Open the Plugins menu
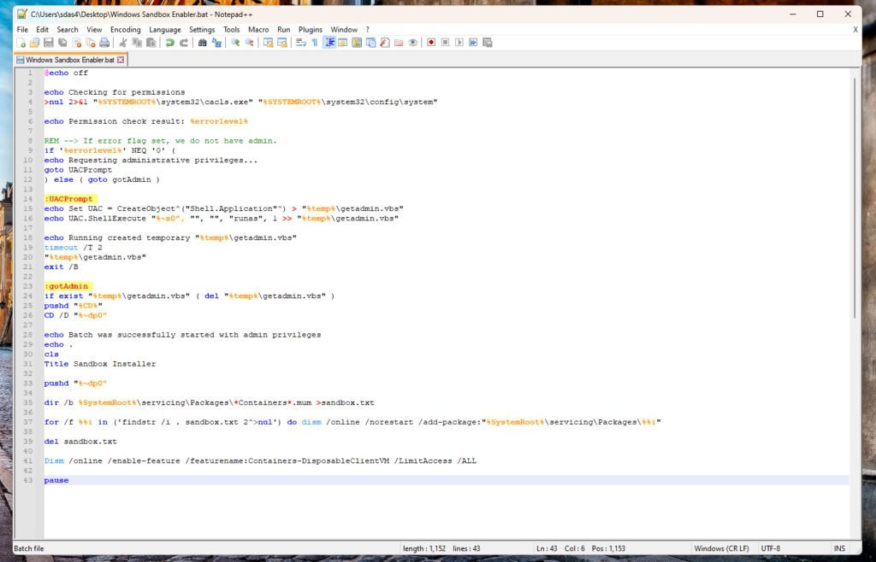This screenshot has height=562, width=876. pyautogui.click(x=311, y=30)
